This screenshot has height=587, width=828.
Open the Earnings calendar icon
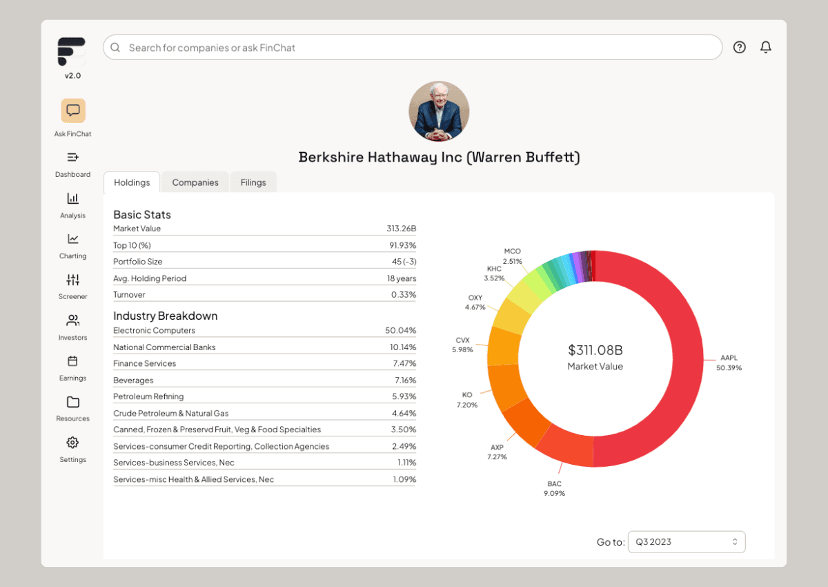(x=73, y=361)
